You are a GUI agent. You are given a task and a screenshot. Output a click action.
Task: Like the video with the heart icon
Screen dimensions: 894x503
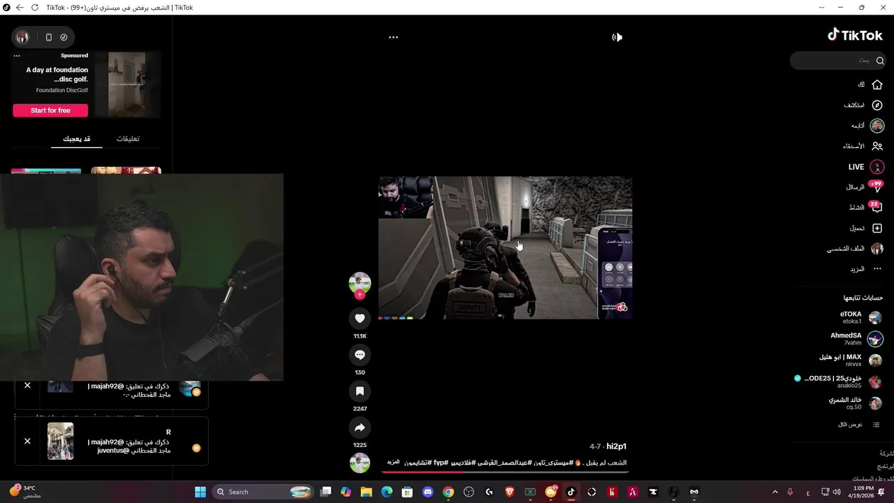(x=360, y=319)
